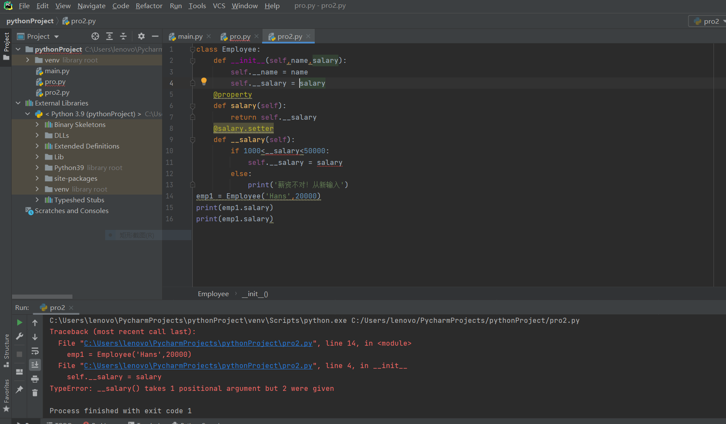Image resolution: width=726 pixels, height=424 pixels.
Task: Click the Expand All icon in Project panel
Action: 110,36
